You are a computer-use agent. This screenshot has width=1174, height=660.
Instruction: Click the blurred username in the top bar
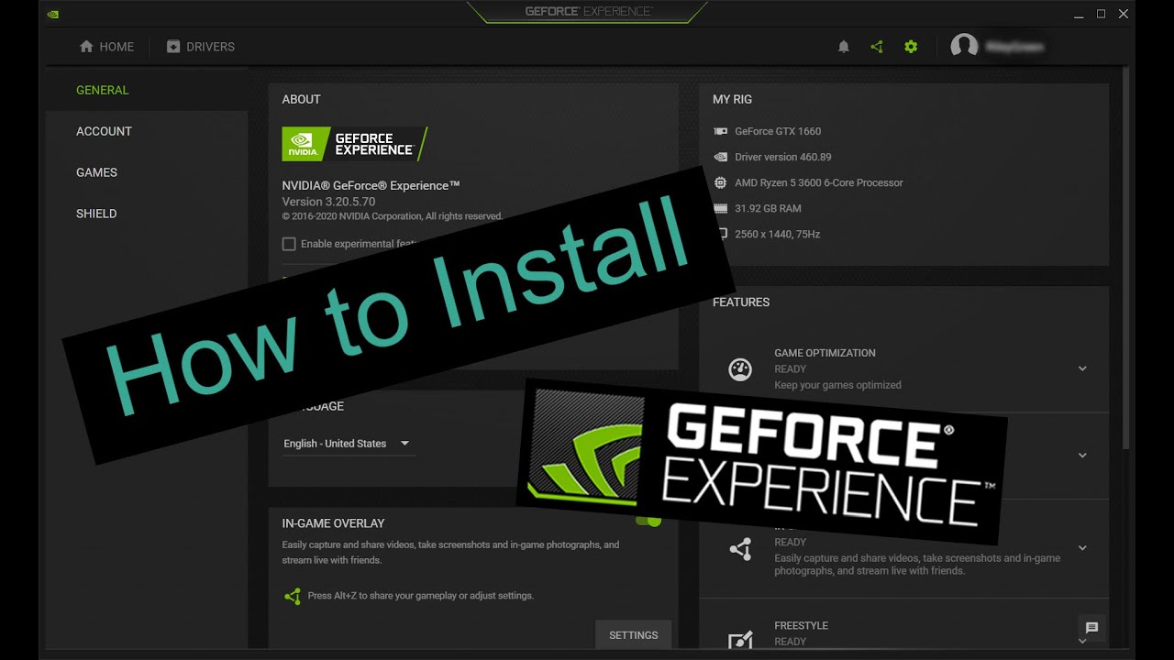[x=1014, y=47]
